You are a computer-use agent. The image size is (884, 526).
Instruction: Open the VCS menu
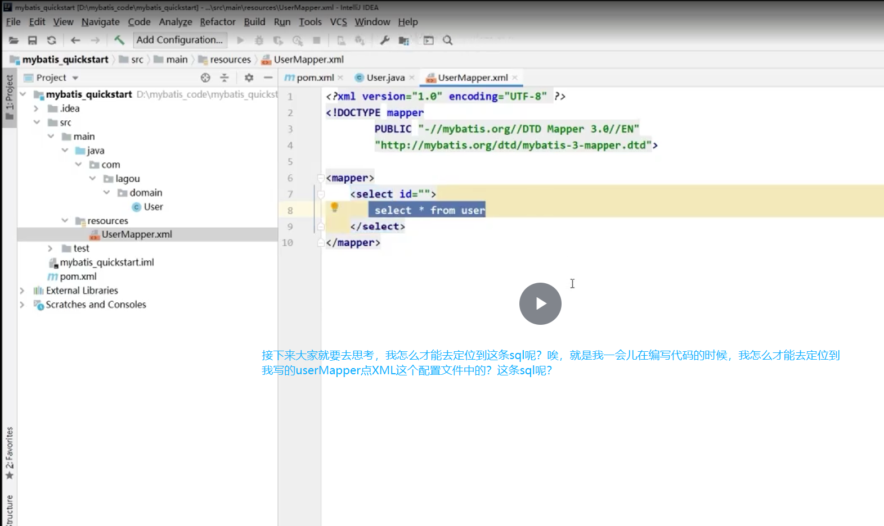(x=338, y=22)
